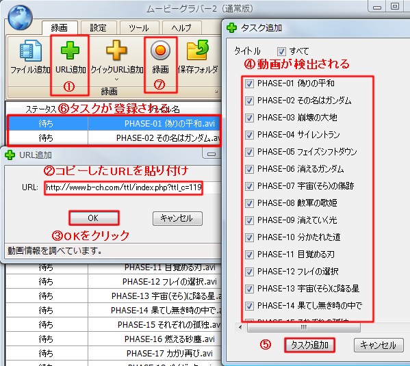
Task: Maximize the main ムービーグラバー2 window
Action: tap(395, 7)
